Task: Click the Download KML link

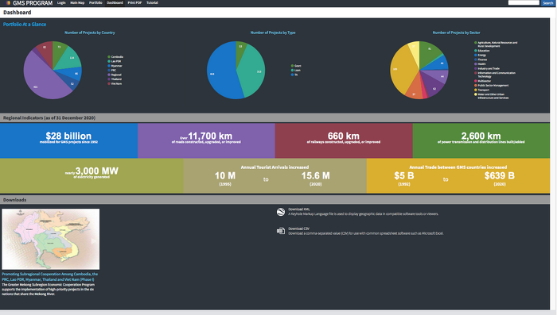Action: (x=298, y=209)
